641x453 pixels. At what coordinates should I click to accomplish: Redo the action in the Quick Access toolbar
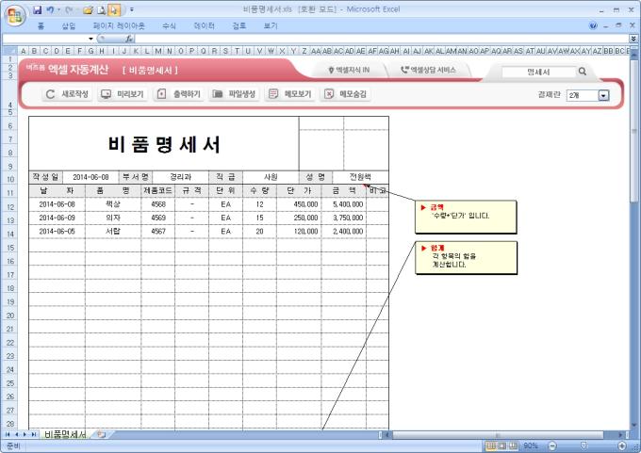coord(69,9)
